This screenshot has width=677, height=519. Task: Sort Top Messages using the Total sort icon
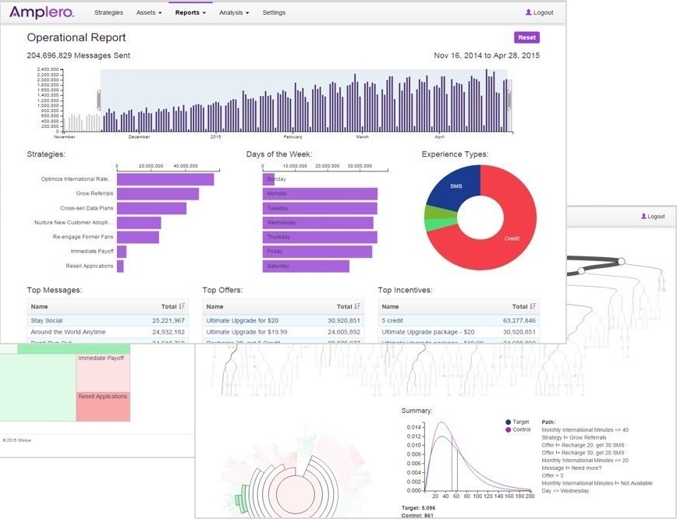point(182,307)
